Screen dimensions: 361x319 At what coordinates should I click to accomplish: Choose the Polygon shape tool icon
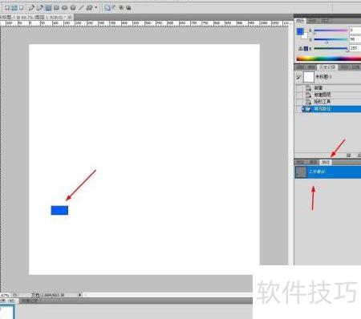tap(73, 8)
